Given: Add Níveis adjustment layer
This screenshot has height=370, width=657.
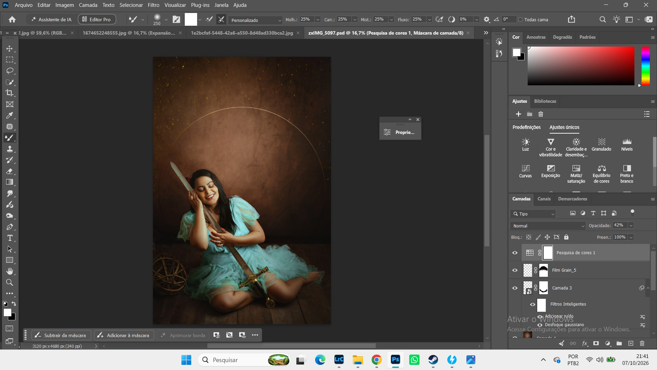Looking at the screenshot, I should pos(627,145).
